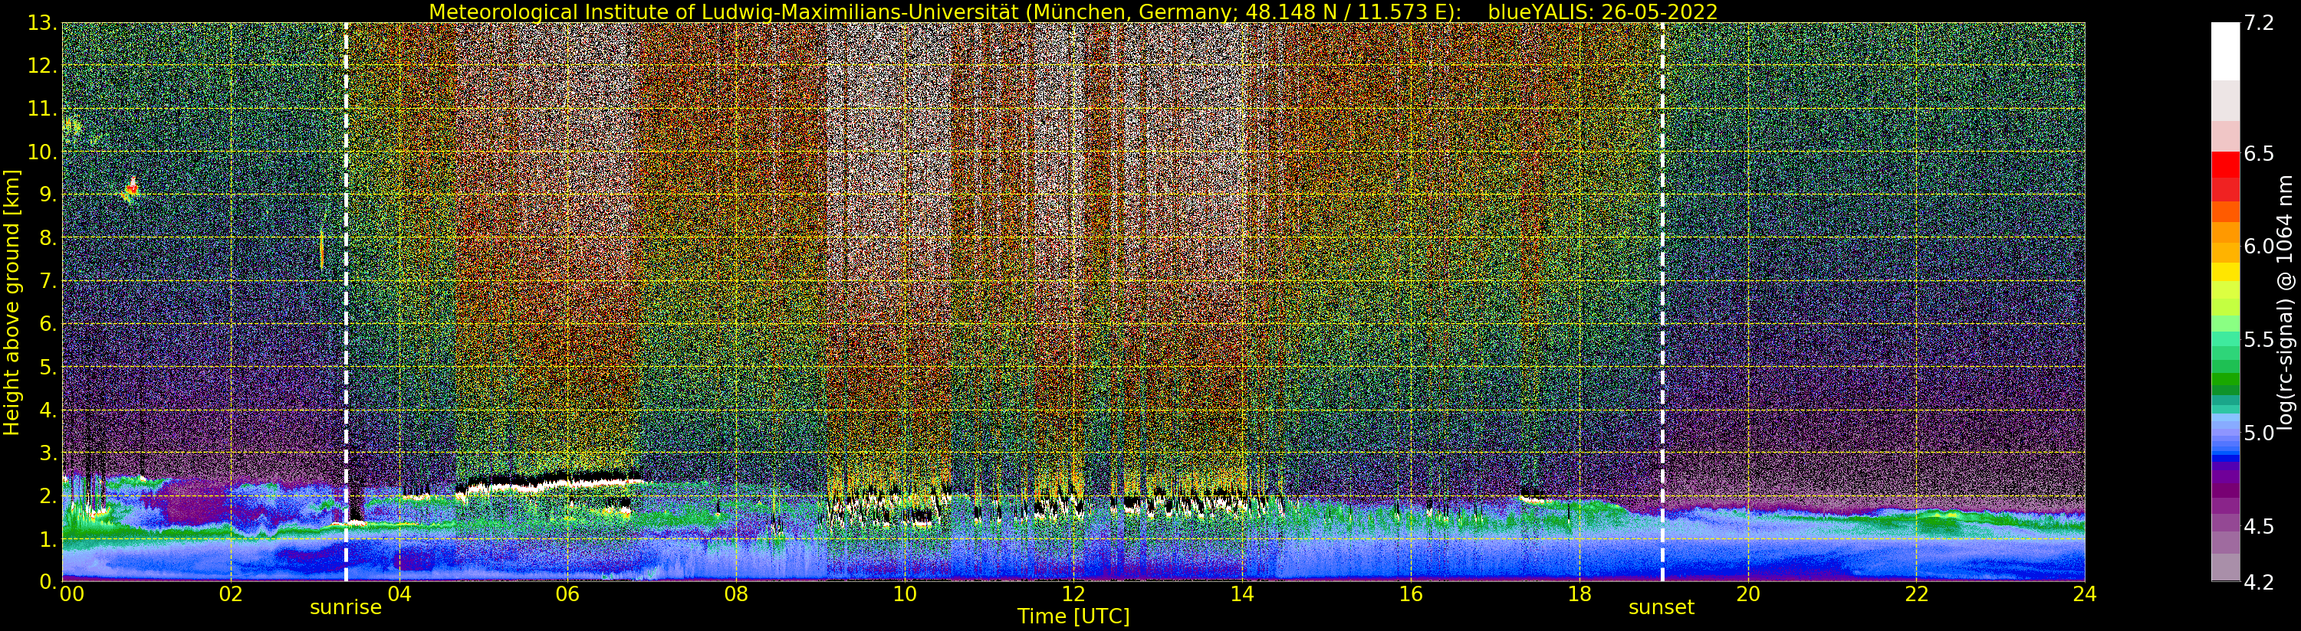Click the '9.' height tick label

tap(48, 195)
